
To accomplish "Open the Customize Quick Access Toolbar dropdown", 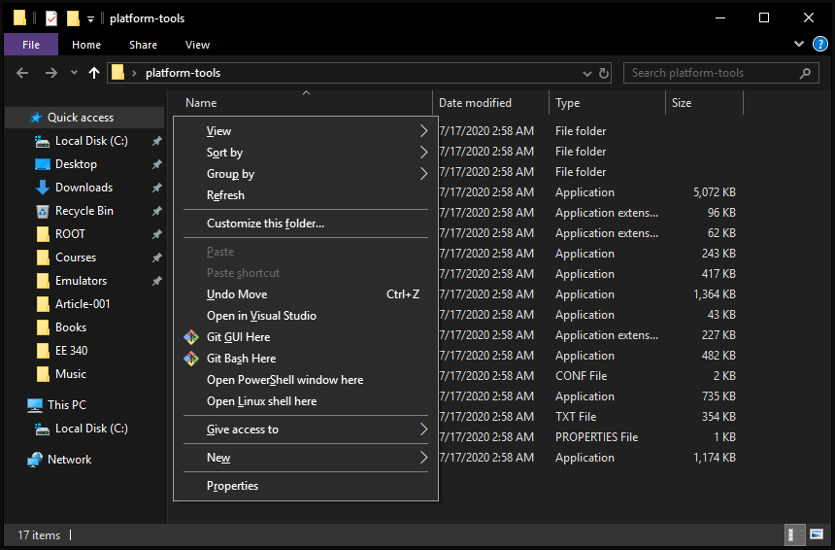I will (90, 19).
